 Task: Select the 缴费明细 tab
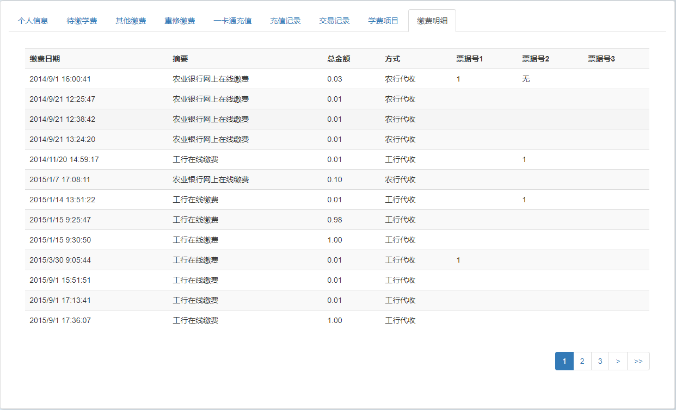(432, 21)
